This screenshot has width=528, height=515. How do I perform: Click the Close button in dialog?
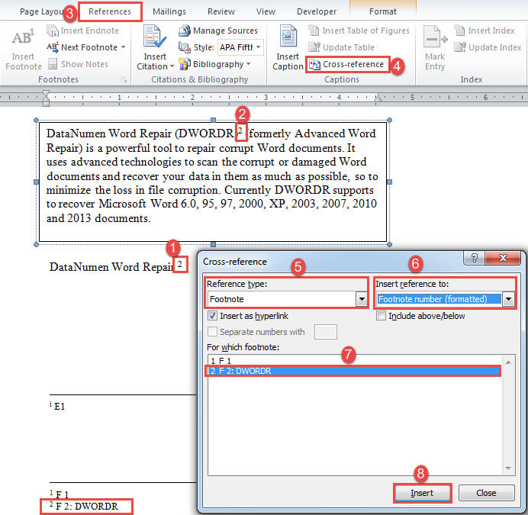pyautogui.click(x=486, y=493)
